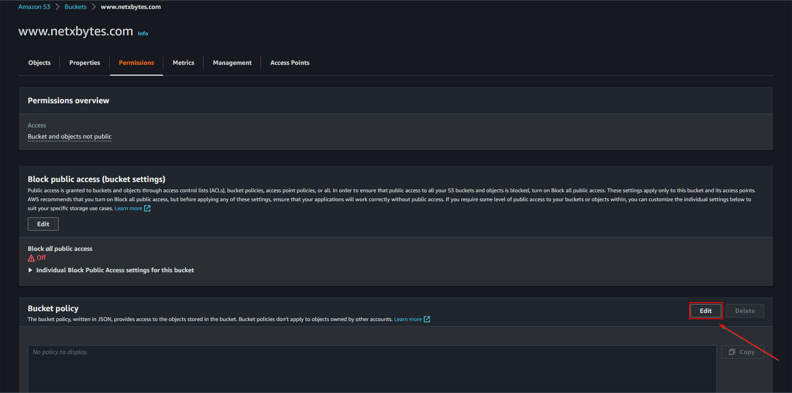Open Learn more link in Bucket policy description
This screenshot has height=393, width=792.
(408, 319)
